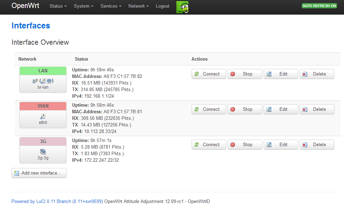The image size is (344, 204).
Task: Click WAN IPv4 10.112.28.33/24
Action: [94, 131]
